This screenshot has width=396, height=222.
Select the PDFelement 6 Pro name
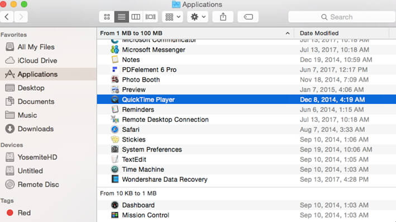[x=149, y=69]
